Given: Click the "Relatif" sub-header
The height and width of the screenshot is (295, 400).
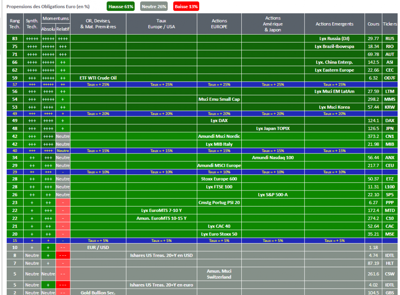Looking at the screenshot, I should [x=63, y=29].
